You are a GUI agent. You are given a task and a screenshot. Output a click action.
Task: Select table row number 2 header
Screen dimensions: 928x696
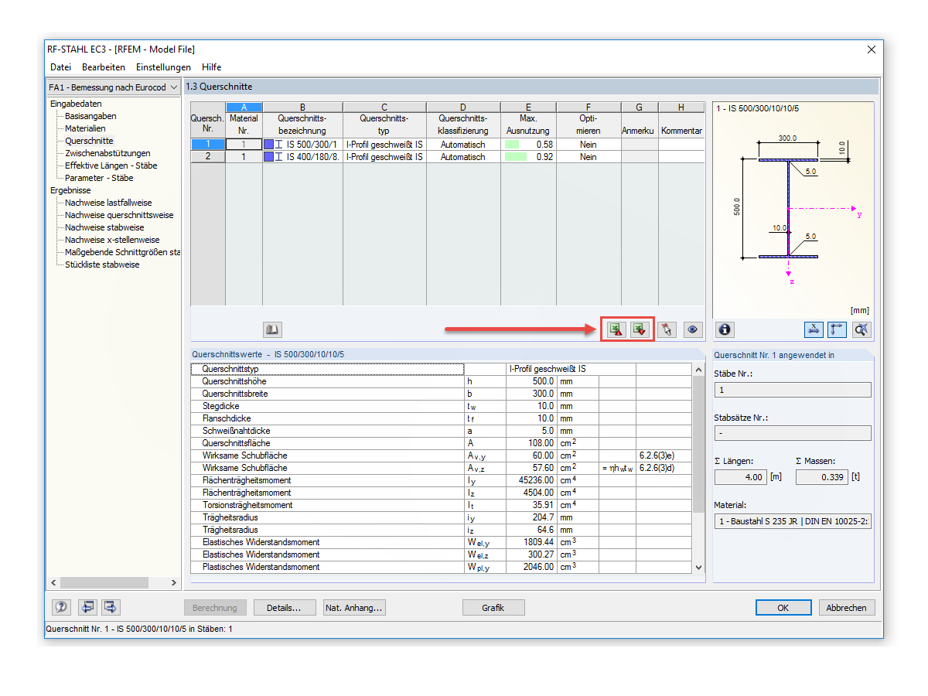pyautogui.click(x=207, y=157)
